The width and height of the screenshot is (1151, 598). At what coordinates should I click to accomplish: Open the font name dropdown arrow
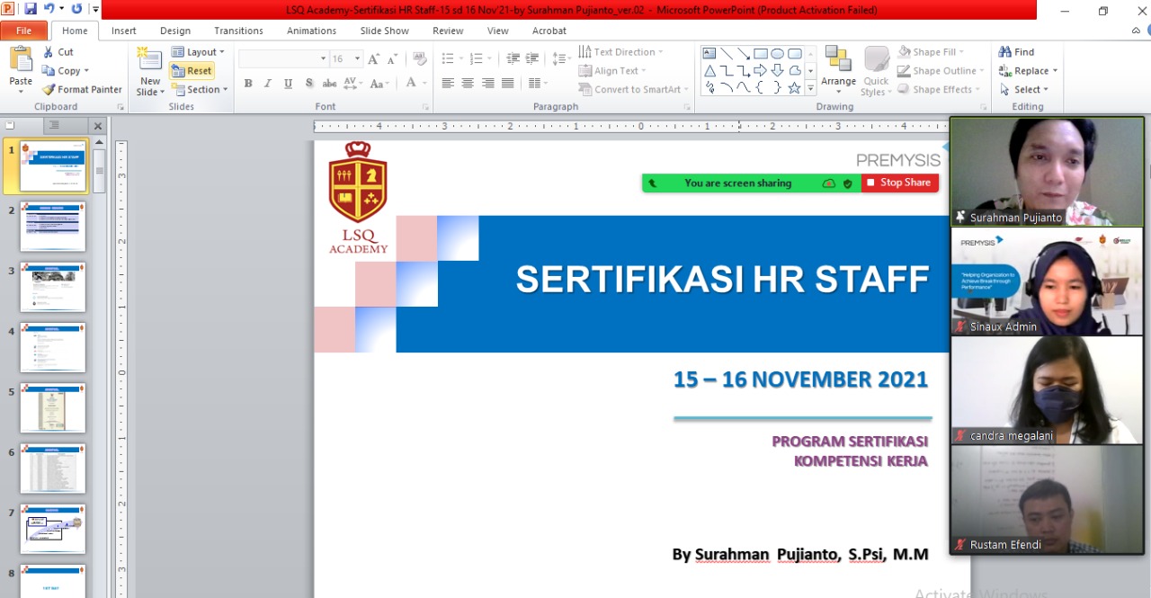pyautogui.click(x=323, y=58)
